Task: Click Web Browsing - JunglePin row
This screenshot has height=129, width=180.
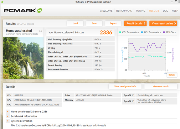Action: 80,39
